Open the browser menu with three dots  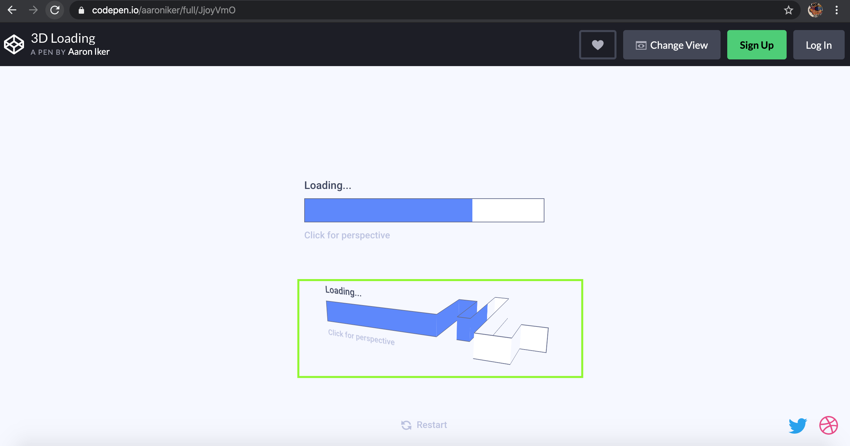pos(836,10)
